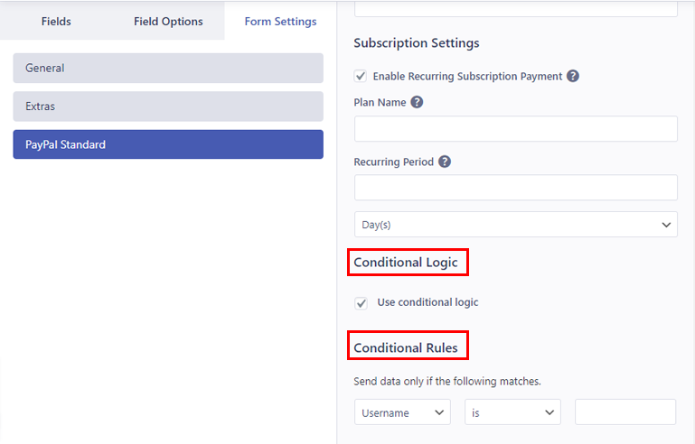
Task: Click the Recurring Period input field
Action: [515, 188]
